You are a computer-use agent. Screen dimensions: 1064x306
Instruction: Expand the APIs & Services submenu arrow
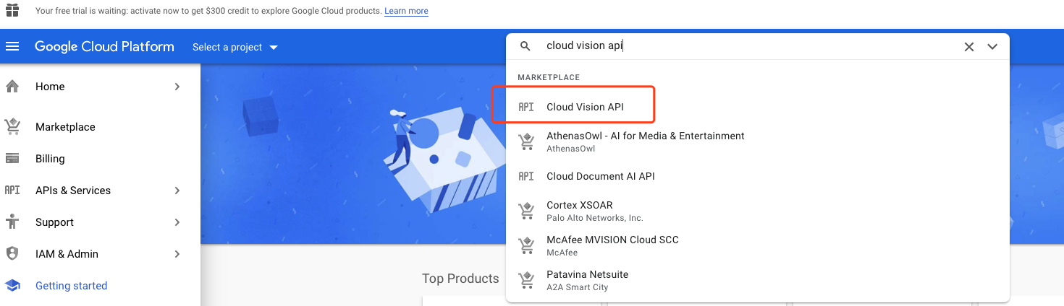click(x=177, y=191)
